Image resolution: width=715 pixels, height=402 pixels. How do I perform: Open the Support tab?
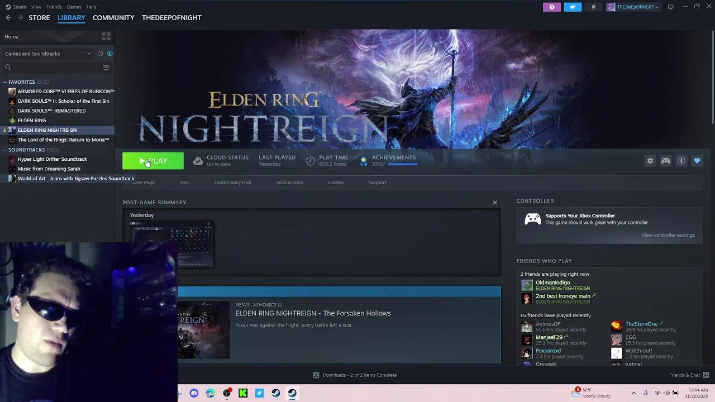(378, 183)
